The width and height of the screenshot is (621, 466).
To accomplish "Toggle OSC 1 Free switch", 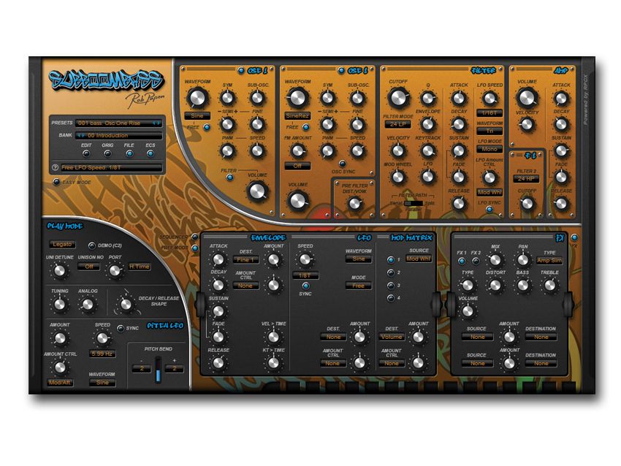I will (x=207, y=128).
